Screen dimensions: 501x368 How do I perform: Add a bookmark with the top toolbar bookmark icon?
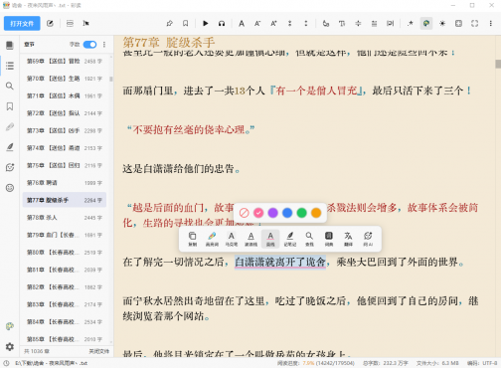coord(186,23)
